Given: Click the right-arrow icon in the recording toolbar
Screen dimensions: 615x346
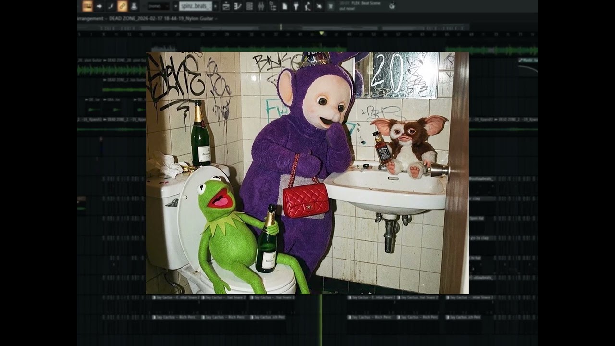Looking at the screenshot, I should pos(99,6).
